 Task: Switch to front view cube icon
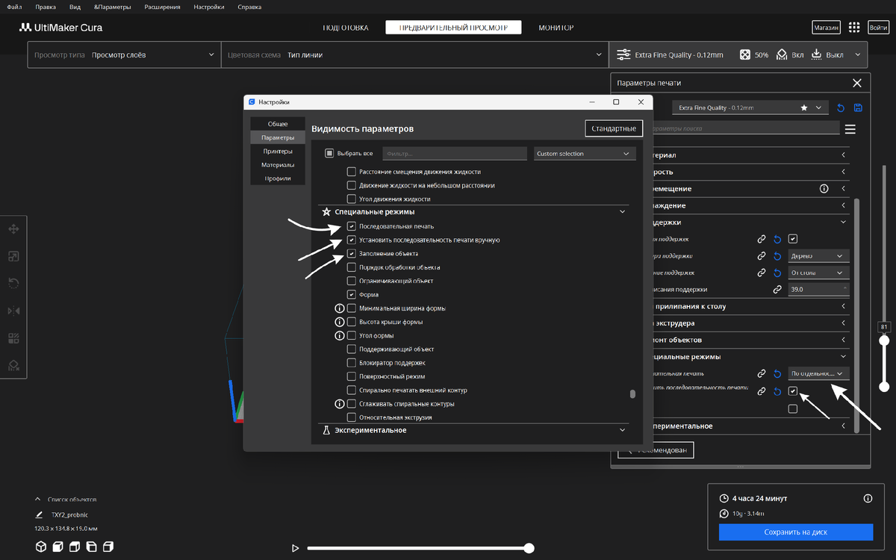pos(57,547)
